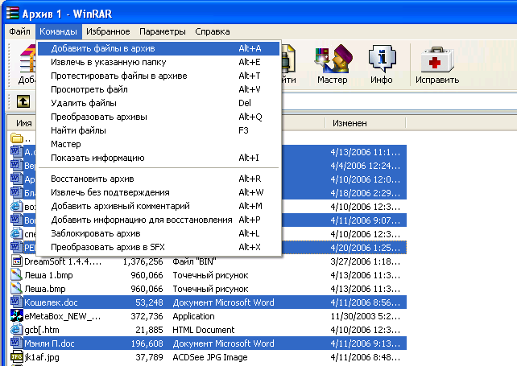Click the date 4/20/2006 1:25...
The image size is (517, 366).
(x=365, y=248)
